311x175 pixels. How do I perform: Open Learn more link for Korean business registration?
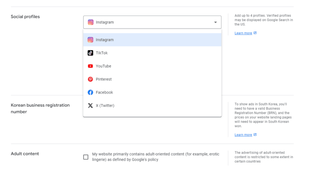[x=243, y=135]
